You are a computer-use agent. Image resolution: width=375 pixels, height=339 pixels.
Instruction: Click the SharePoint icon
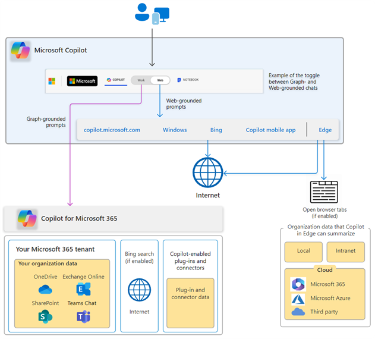pyautogui.click(x=45, y=316)
